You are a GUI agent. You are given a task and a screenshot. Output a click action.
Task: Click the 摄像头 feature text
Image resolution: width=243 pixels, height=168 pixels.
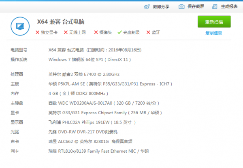pos(106,32)
